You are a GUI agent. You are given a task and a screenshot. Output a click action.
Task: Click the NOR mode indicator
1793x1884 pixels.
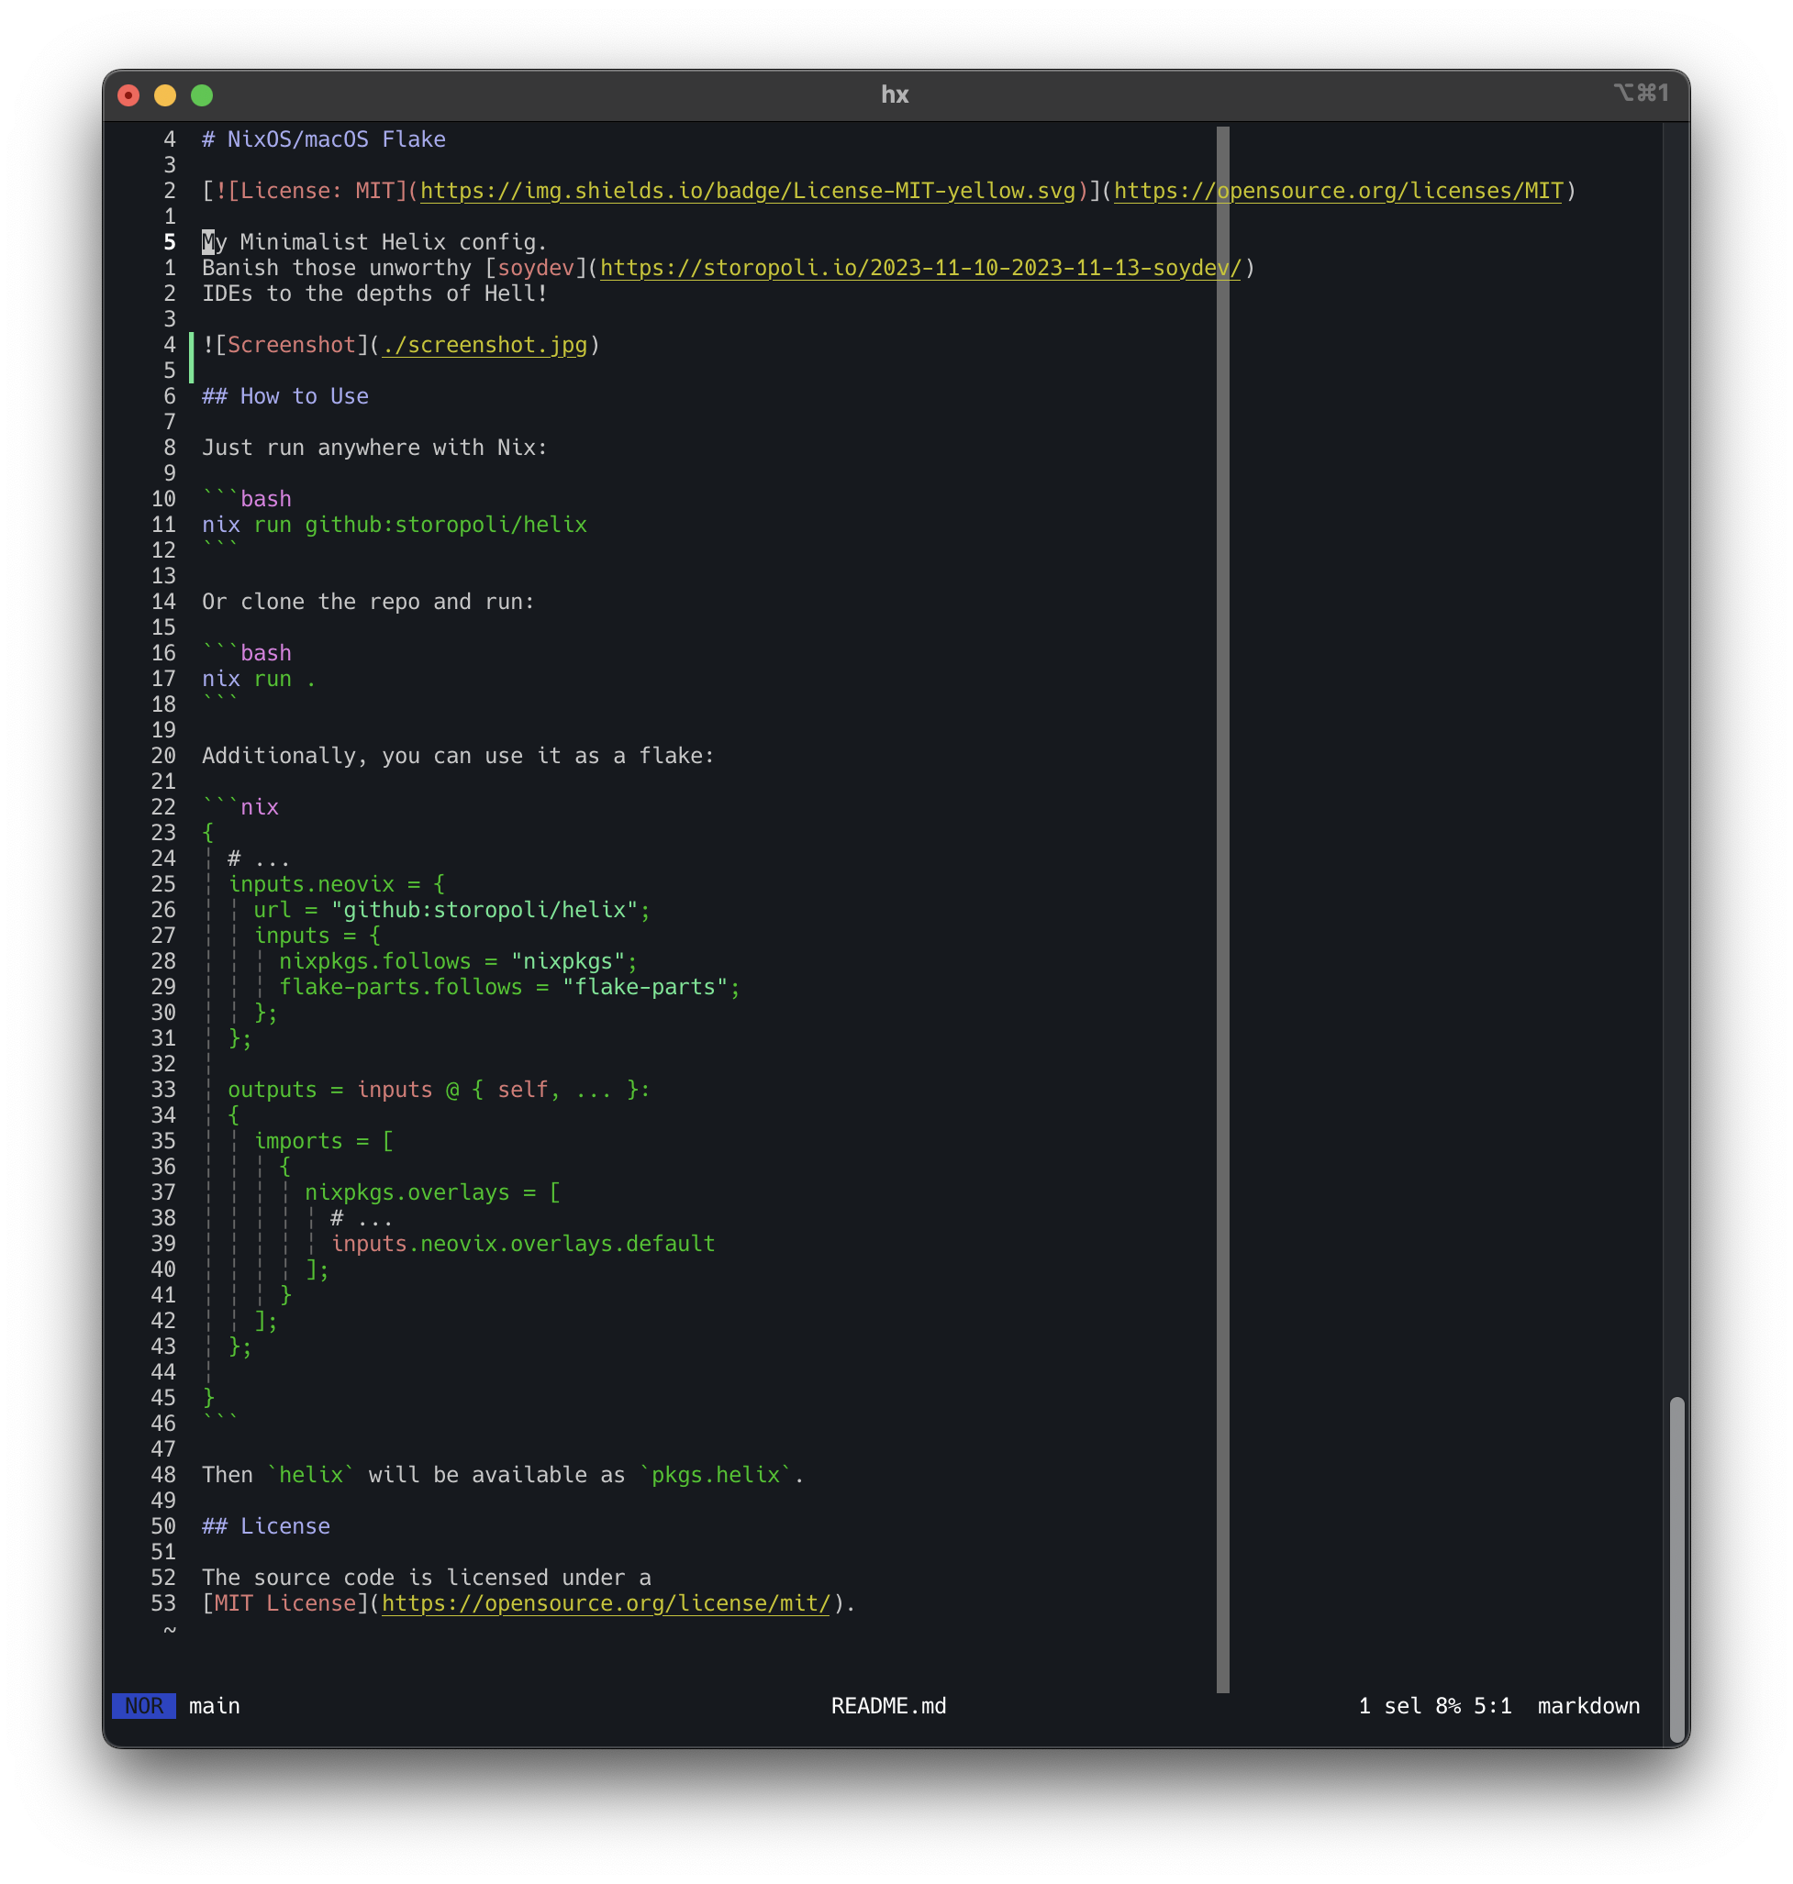143,1706
